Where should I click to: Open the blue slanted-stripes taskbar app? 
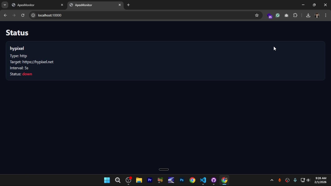click(171, 180)
